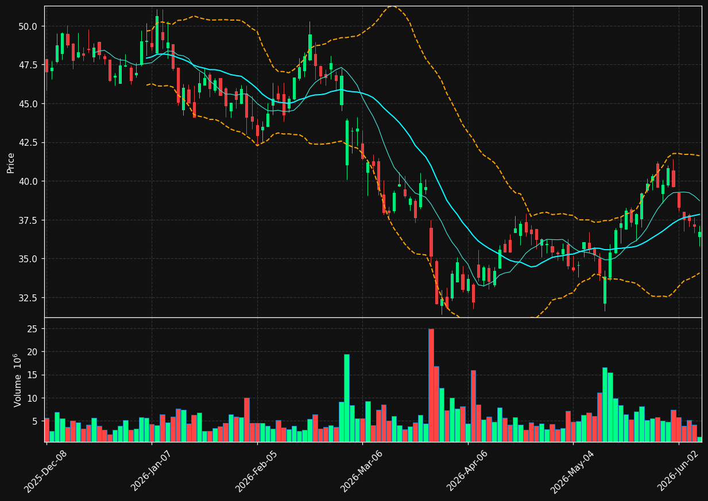Click the 25 volume axis label
This screenshot has width=708, height=501.
33,329
